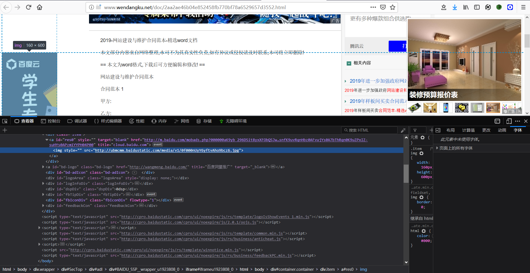Open the 内存 memory tab
530x273 pixels.
[x=159, y=121]
